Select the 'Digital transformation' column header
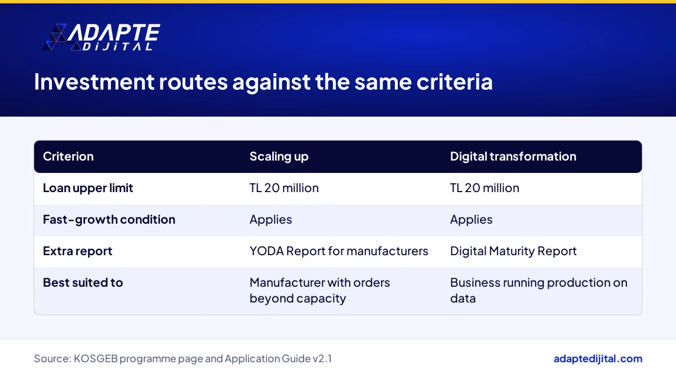 coord(513,157)
